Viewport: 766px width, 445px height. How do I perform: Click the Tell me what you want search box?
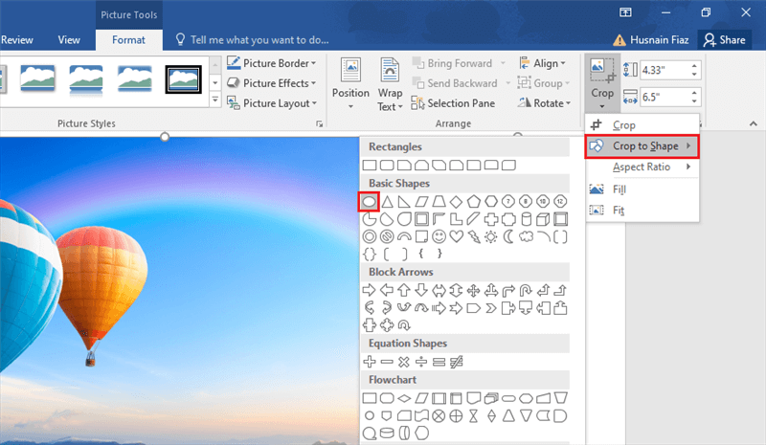tap(253, 40)
